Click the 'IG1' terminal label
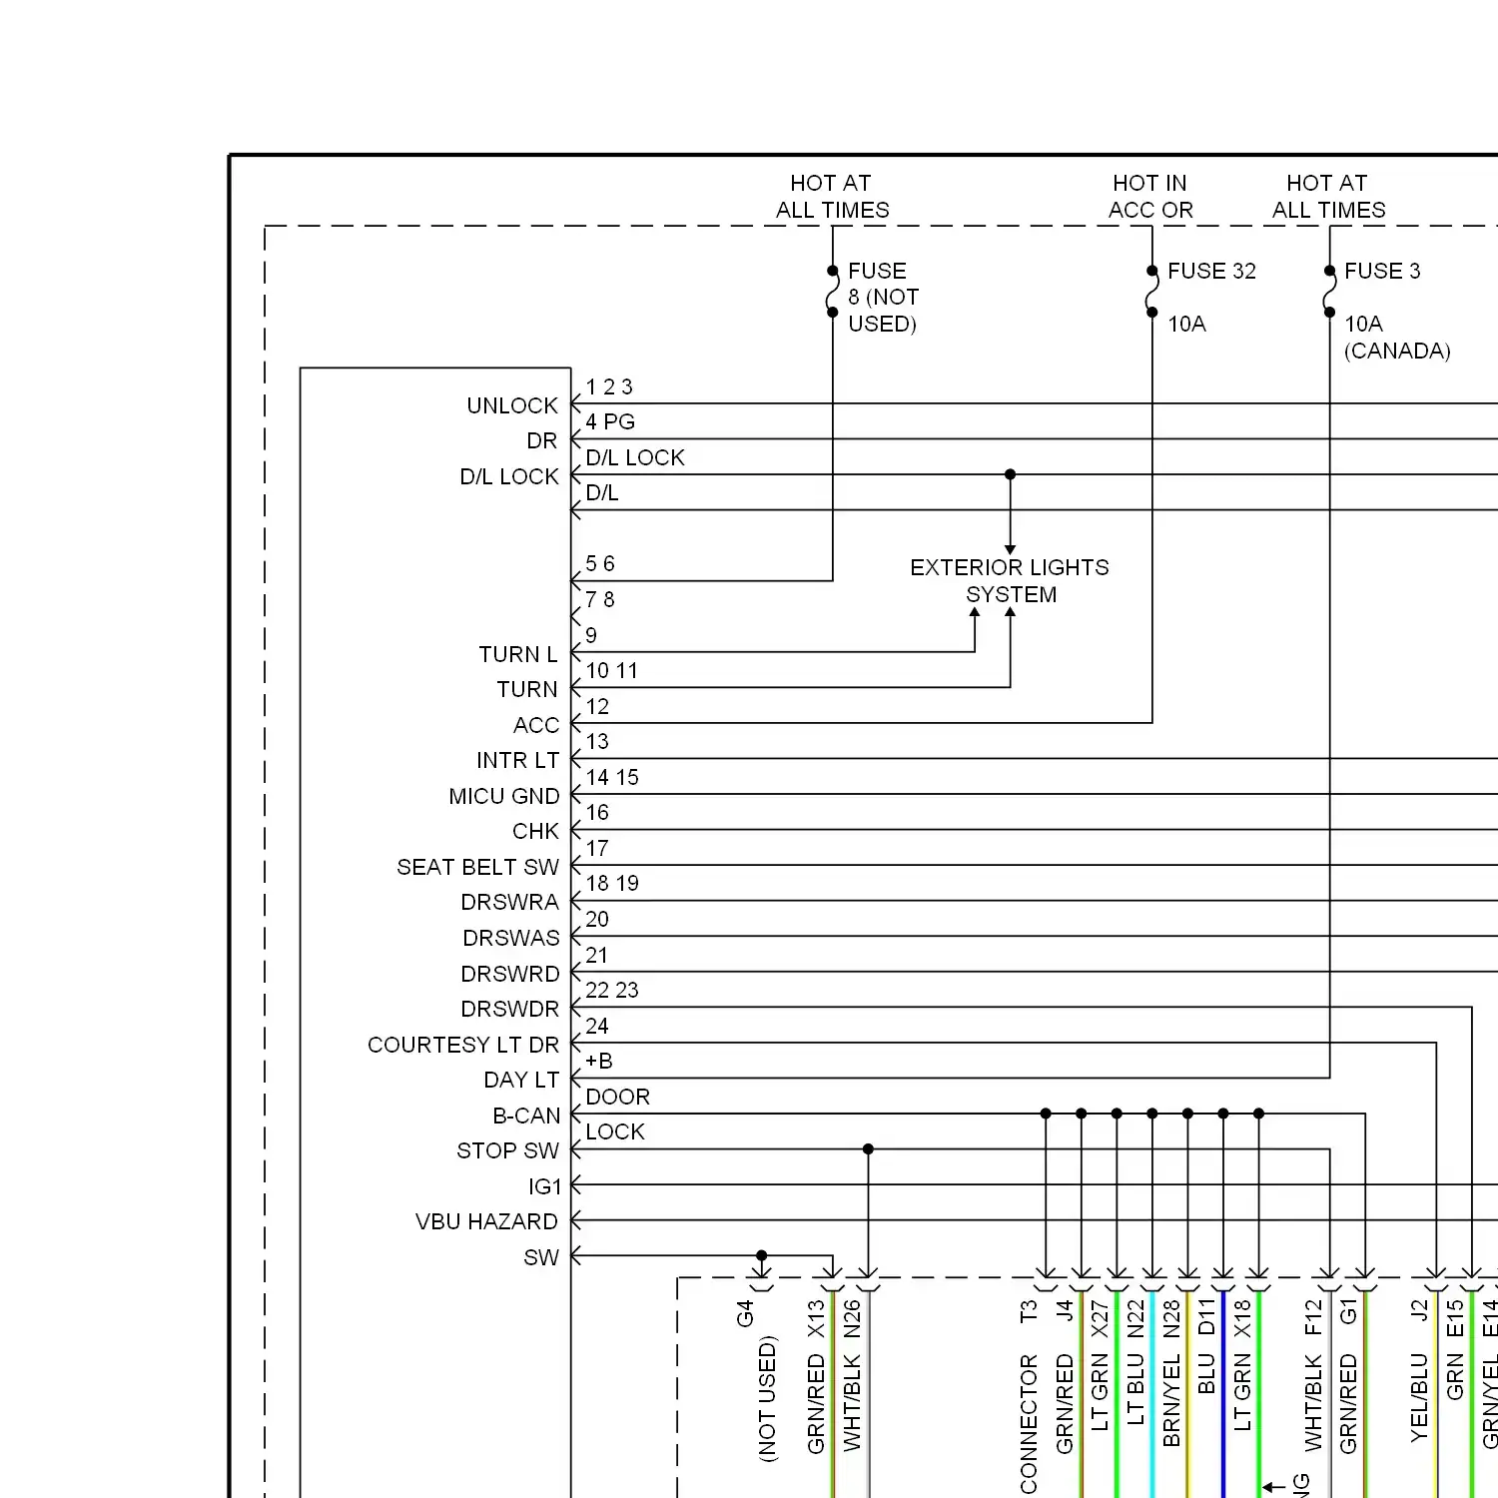The image size is (1498, 1498). click(x=545, y=1186)
